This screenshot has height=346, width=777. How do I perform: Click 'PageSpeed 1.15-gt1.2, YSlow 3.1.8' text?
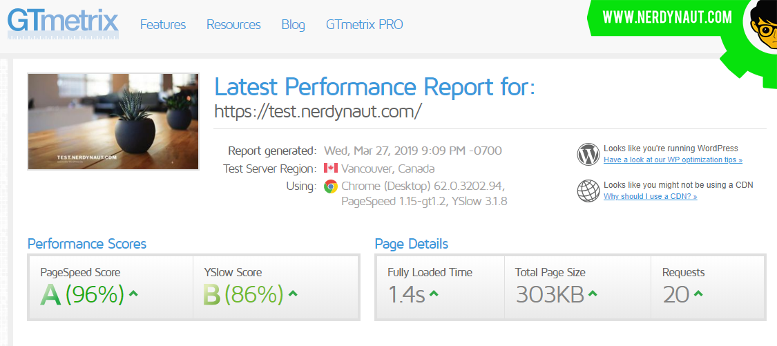coord(423,202)
